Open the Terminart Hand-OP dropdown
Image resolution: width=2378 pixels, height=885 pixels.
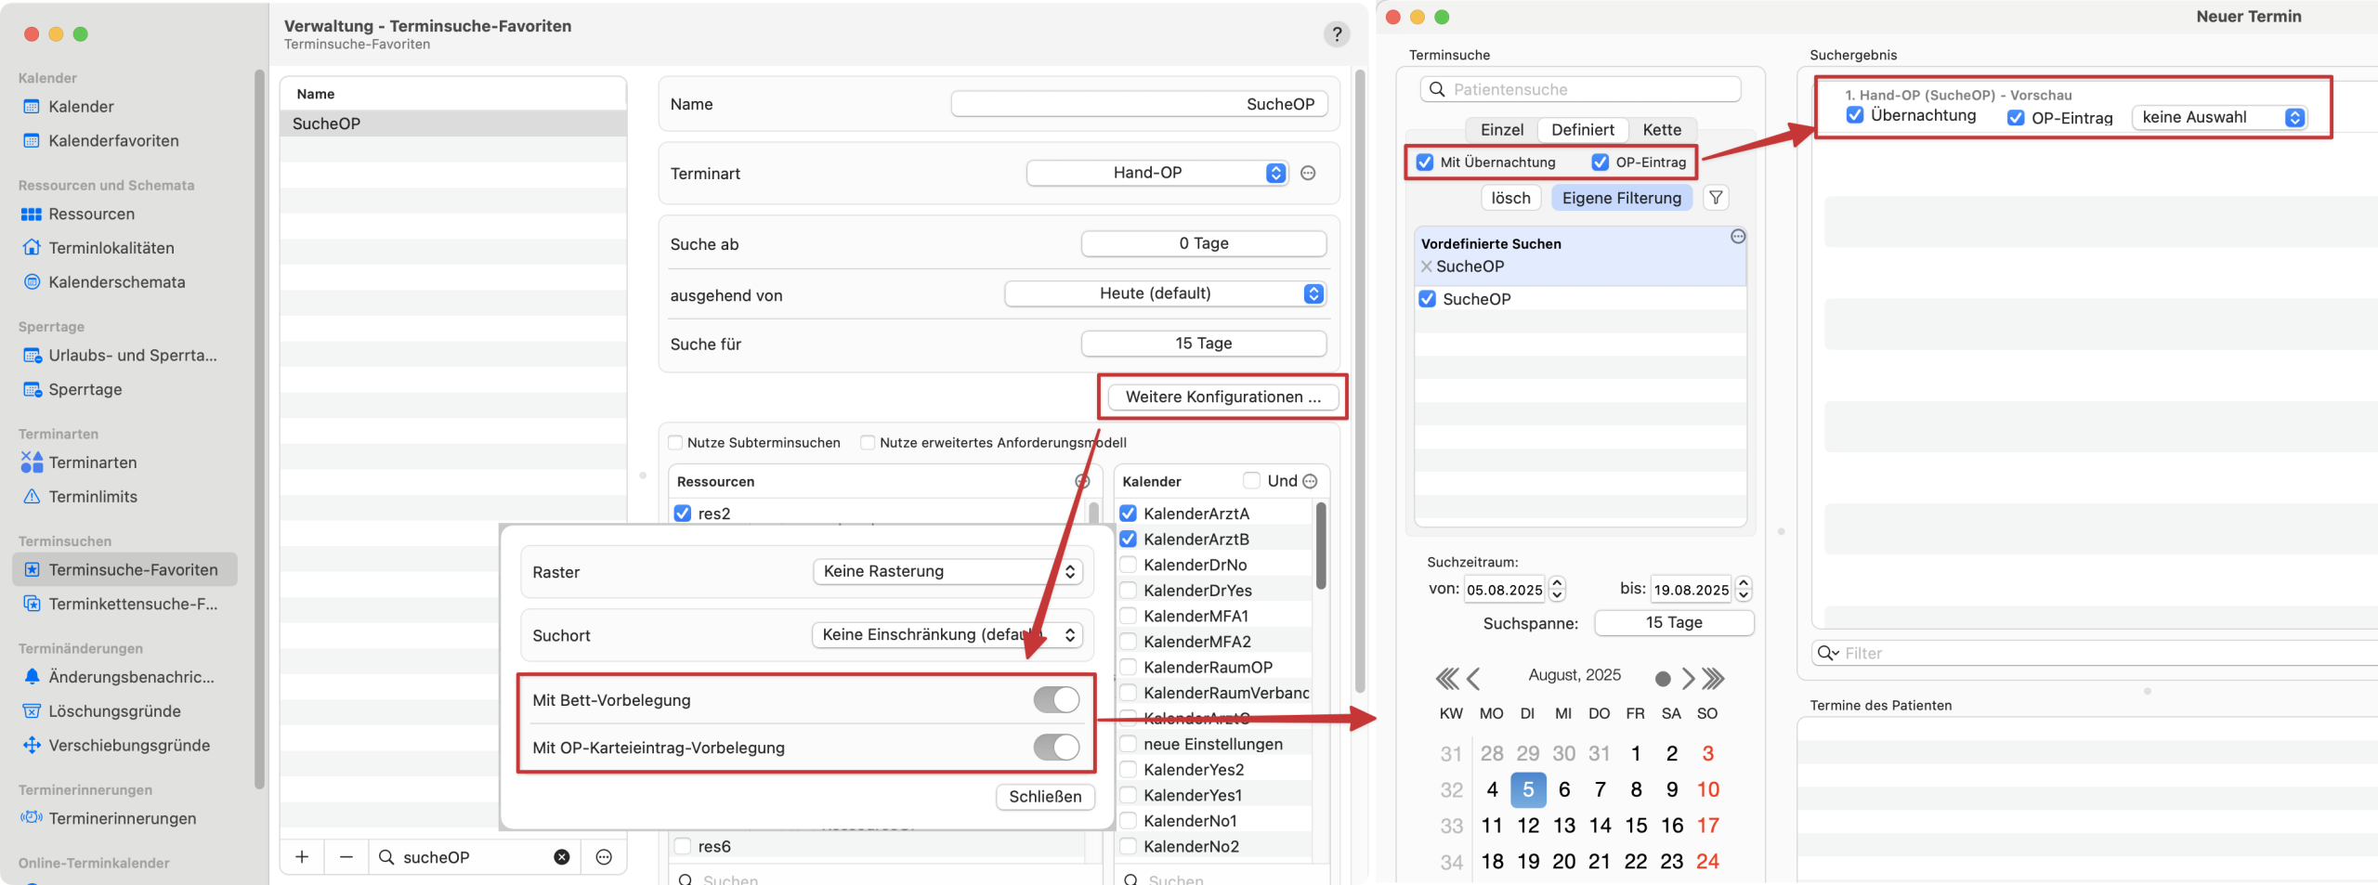(x=1157, y=174)
